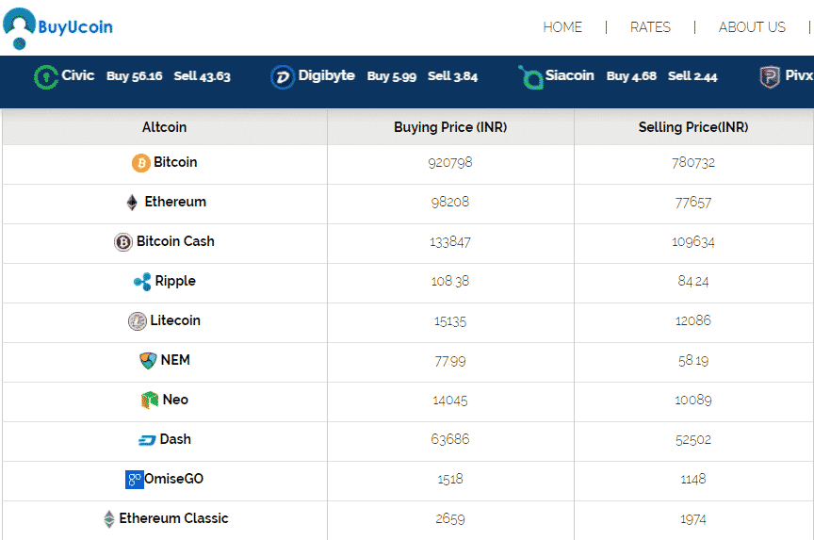Viewport: 814px width, 540px height.
Task: Select the Ethereum Classic row label
Action: click(x=174, y=518)
